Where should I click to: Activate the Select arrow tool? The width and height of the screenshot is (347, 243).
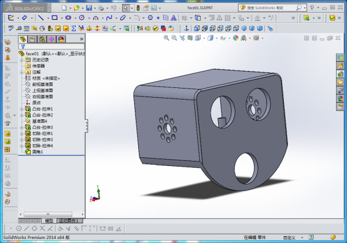(125, 8)
